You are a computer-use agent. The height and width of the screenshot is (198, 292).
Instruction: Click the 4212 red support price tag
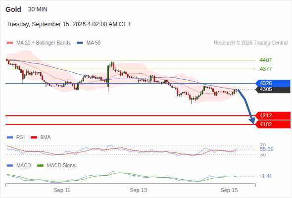273,115
